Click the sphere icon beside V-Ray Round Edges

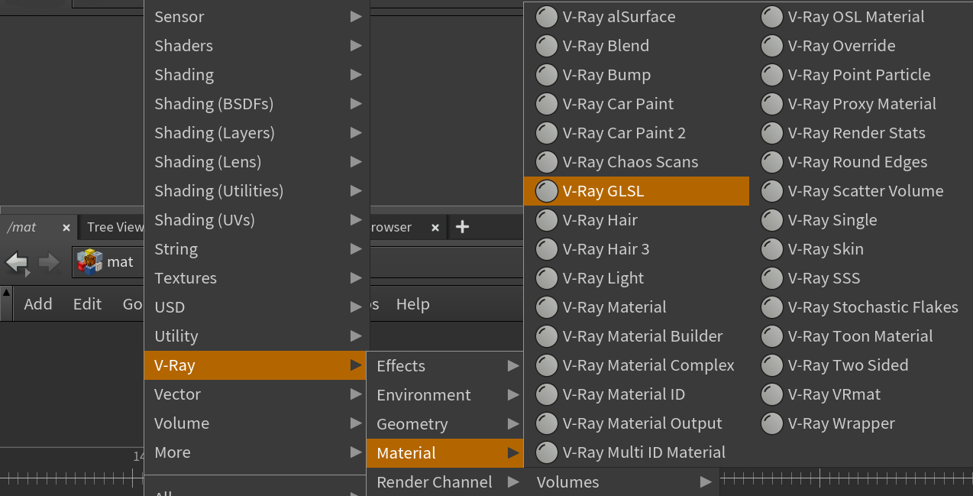click(x=772, y=162)
